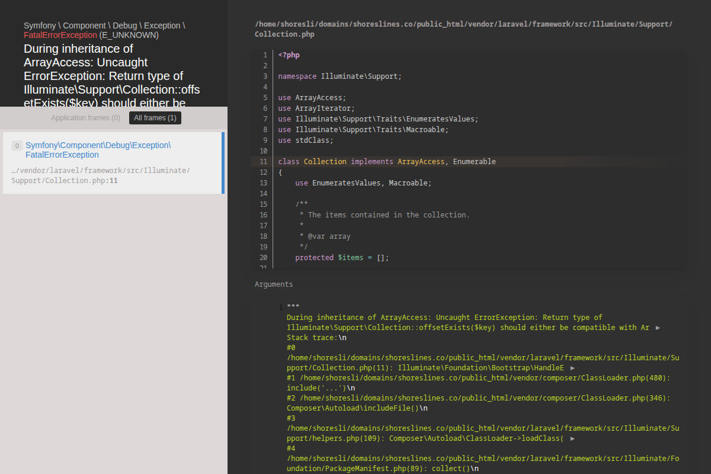Click highlighted line 'class Collection implements ArrayAccess, Enumerable'
This screenshot has width=711, height=474.
point(387,162)
